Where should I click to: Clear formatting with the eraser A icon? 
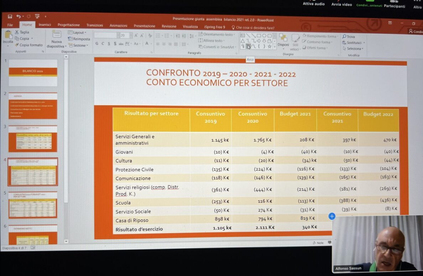tap(150, 36)
